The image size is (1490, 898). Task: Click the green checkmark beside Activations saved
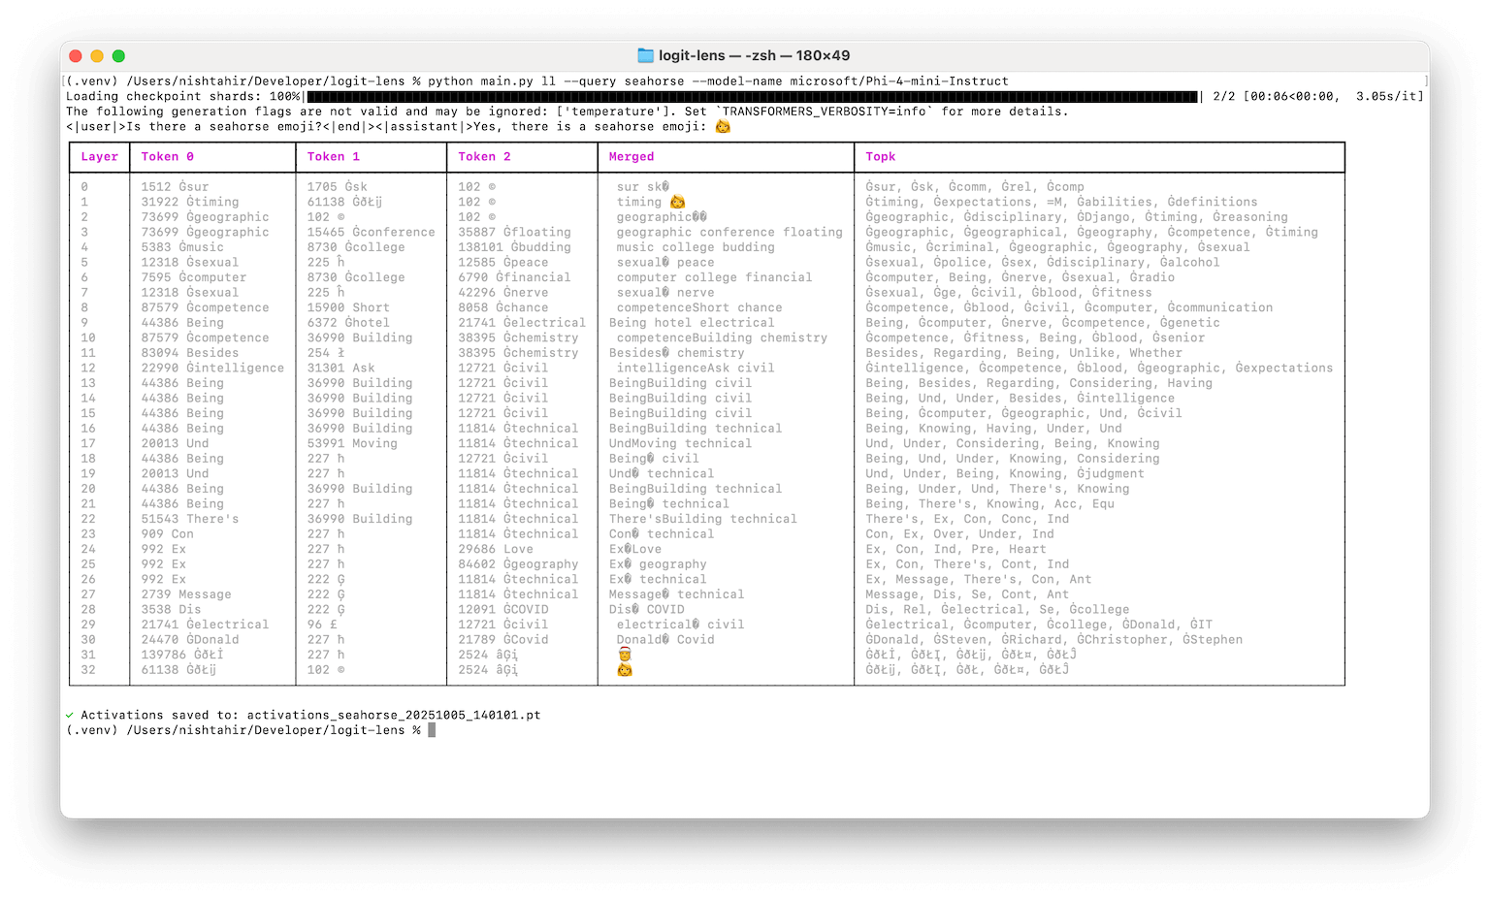click(x=70, y=716)
